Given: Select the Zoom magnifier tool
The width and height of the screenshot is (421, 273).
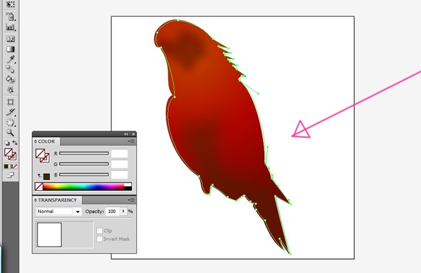Looking at the screenshot, I should 10,132.
